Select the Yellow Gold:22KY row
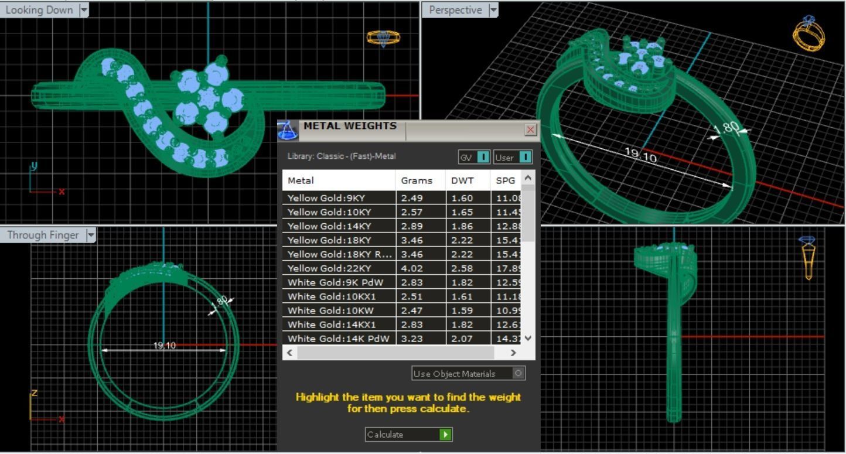 [402, 268]
